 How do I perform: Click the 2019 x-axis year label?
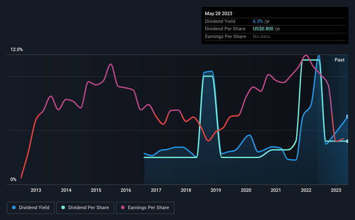(x=216, y=190)
